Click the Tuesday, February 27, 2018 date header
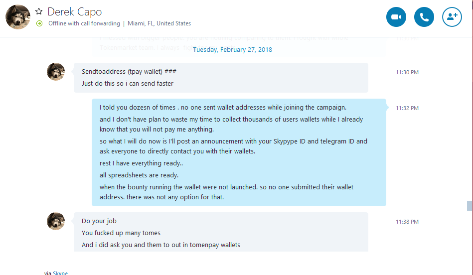Viewport: 473px width, 275px height. tap(232, 50)
